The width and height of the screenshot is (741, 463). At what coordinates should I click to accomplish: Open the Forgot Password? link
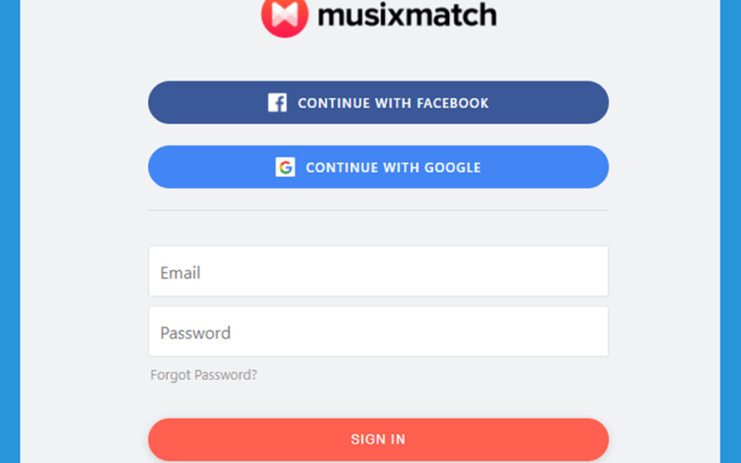(x=204, y=375)
